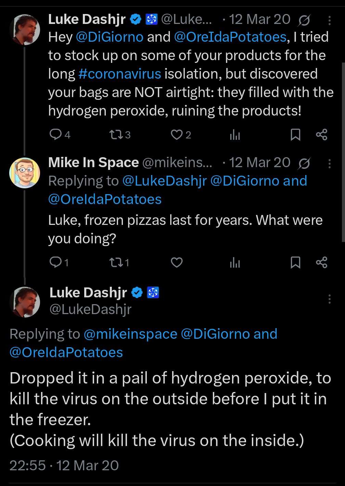Reply to Luke Dashjr's first tweet
Image resolution: width=345 pixels, height=486 pixels.
coord(55,135)
